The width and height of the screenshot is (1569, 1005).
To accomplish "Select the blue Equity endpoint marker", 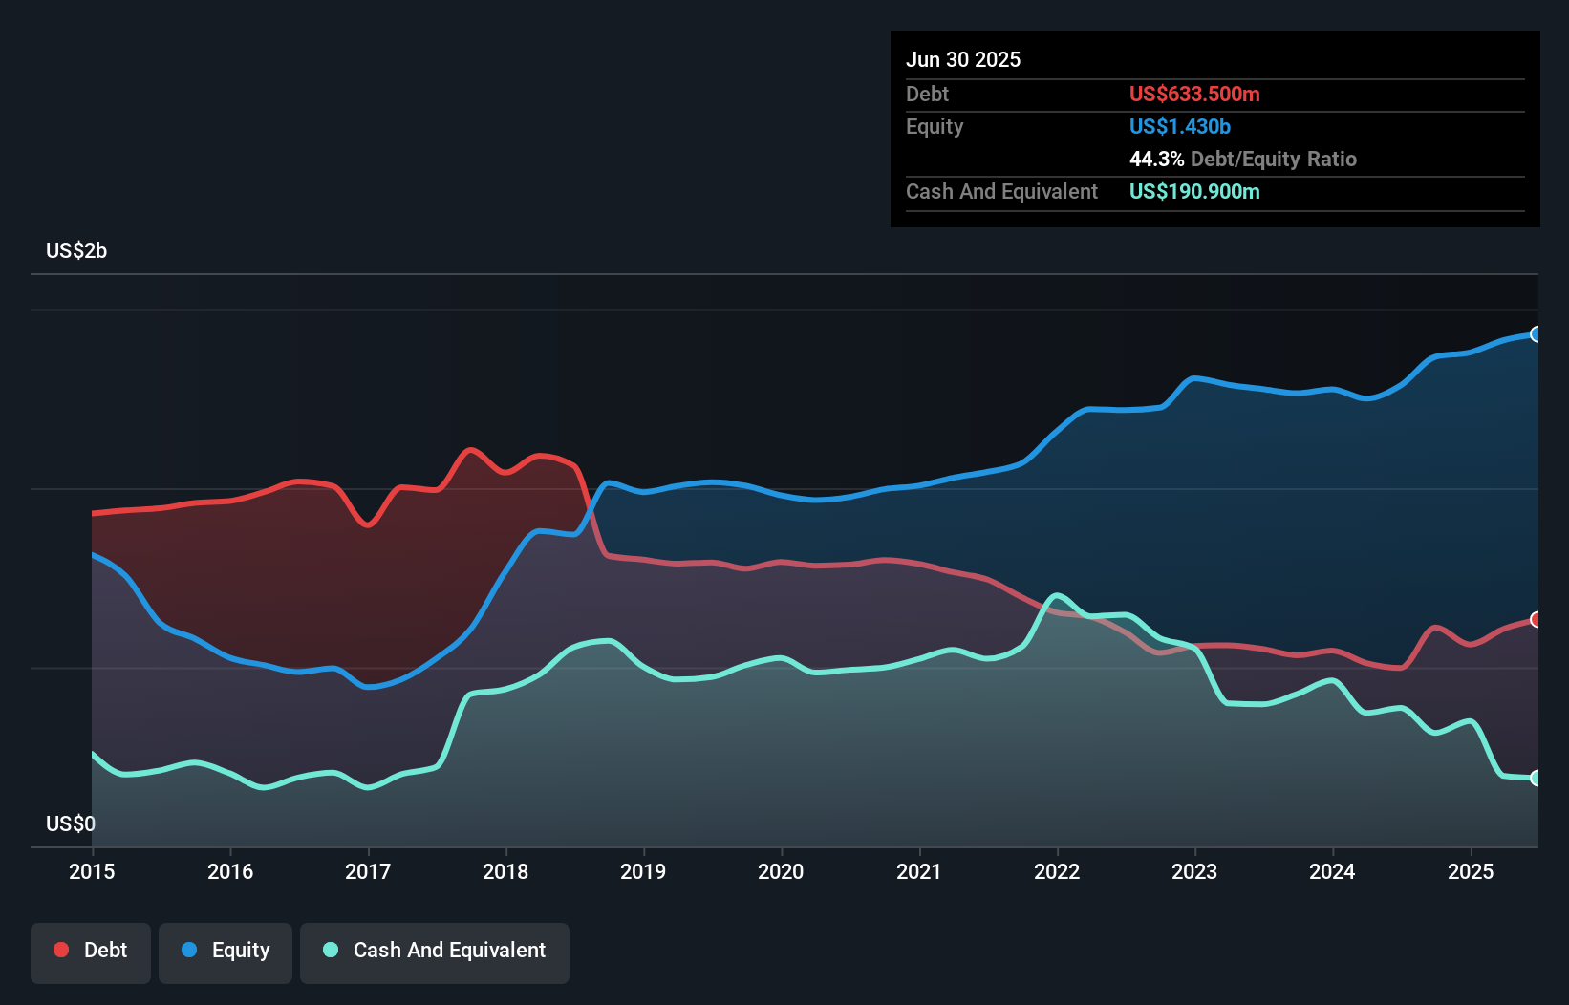I will click(1536, 334).
